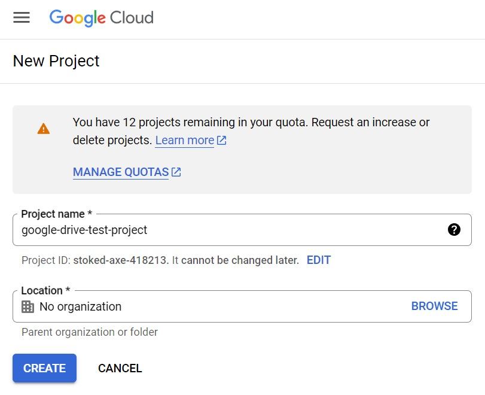Click the external link icon next to Learn more
485x395 pixels.
tap(221, 140)
